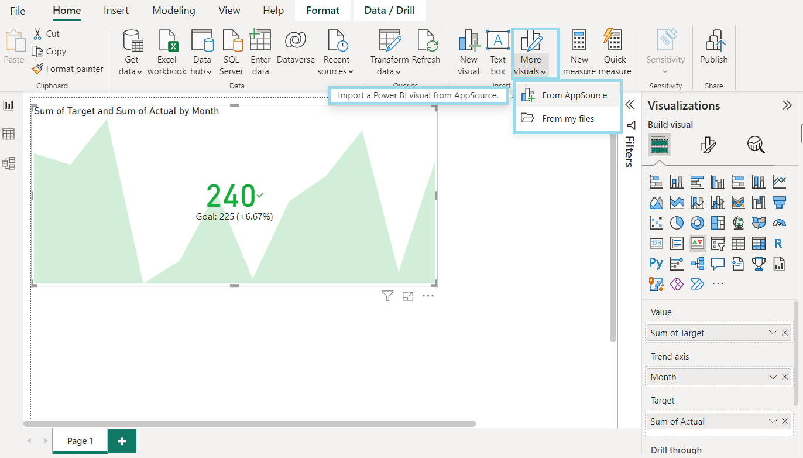Select the KPI visual icon
803x458 pixels.
click(697, 243)
